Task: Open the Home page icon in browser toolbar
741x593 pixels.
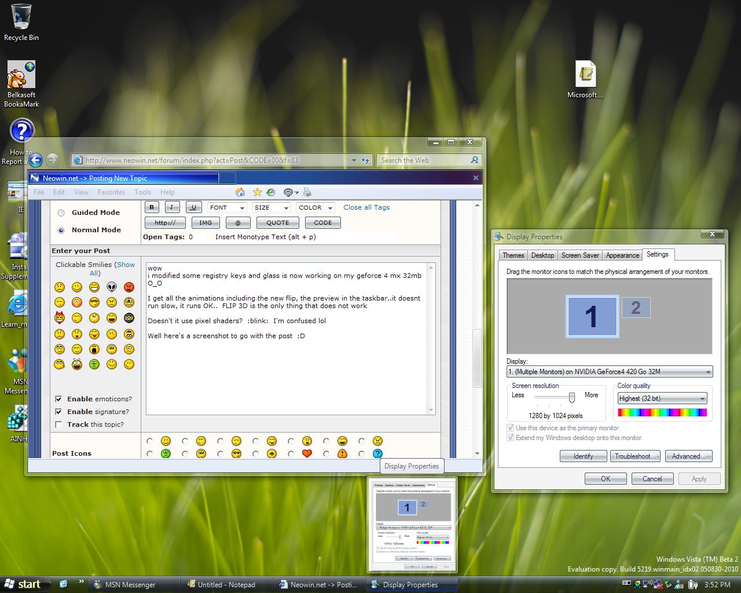Action: [240, 192]
